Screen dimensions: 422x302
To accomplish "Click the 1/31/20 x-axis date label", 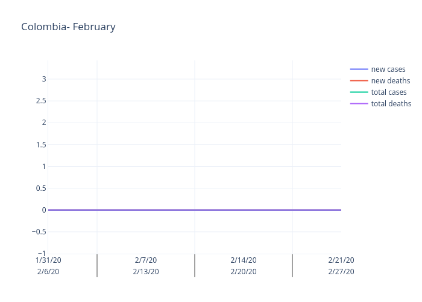I will click(x=48, y=260).
